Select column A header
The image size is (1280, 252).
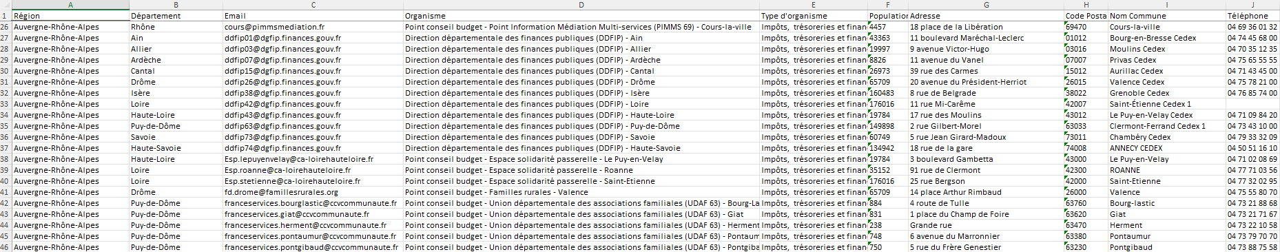pyautogui.click(x=70, y=5)
